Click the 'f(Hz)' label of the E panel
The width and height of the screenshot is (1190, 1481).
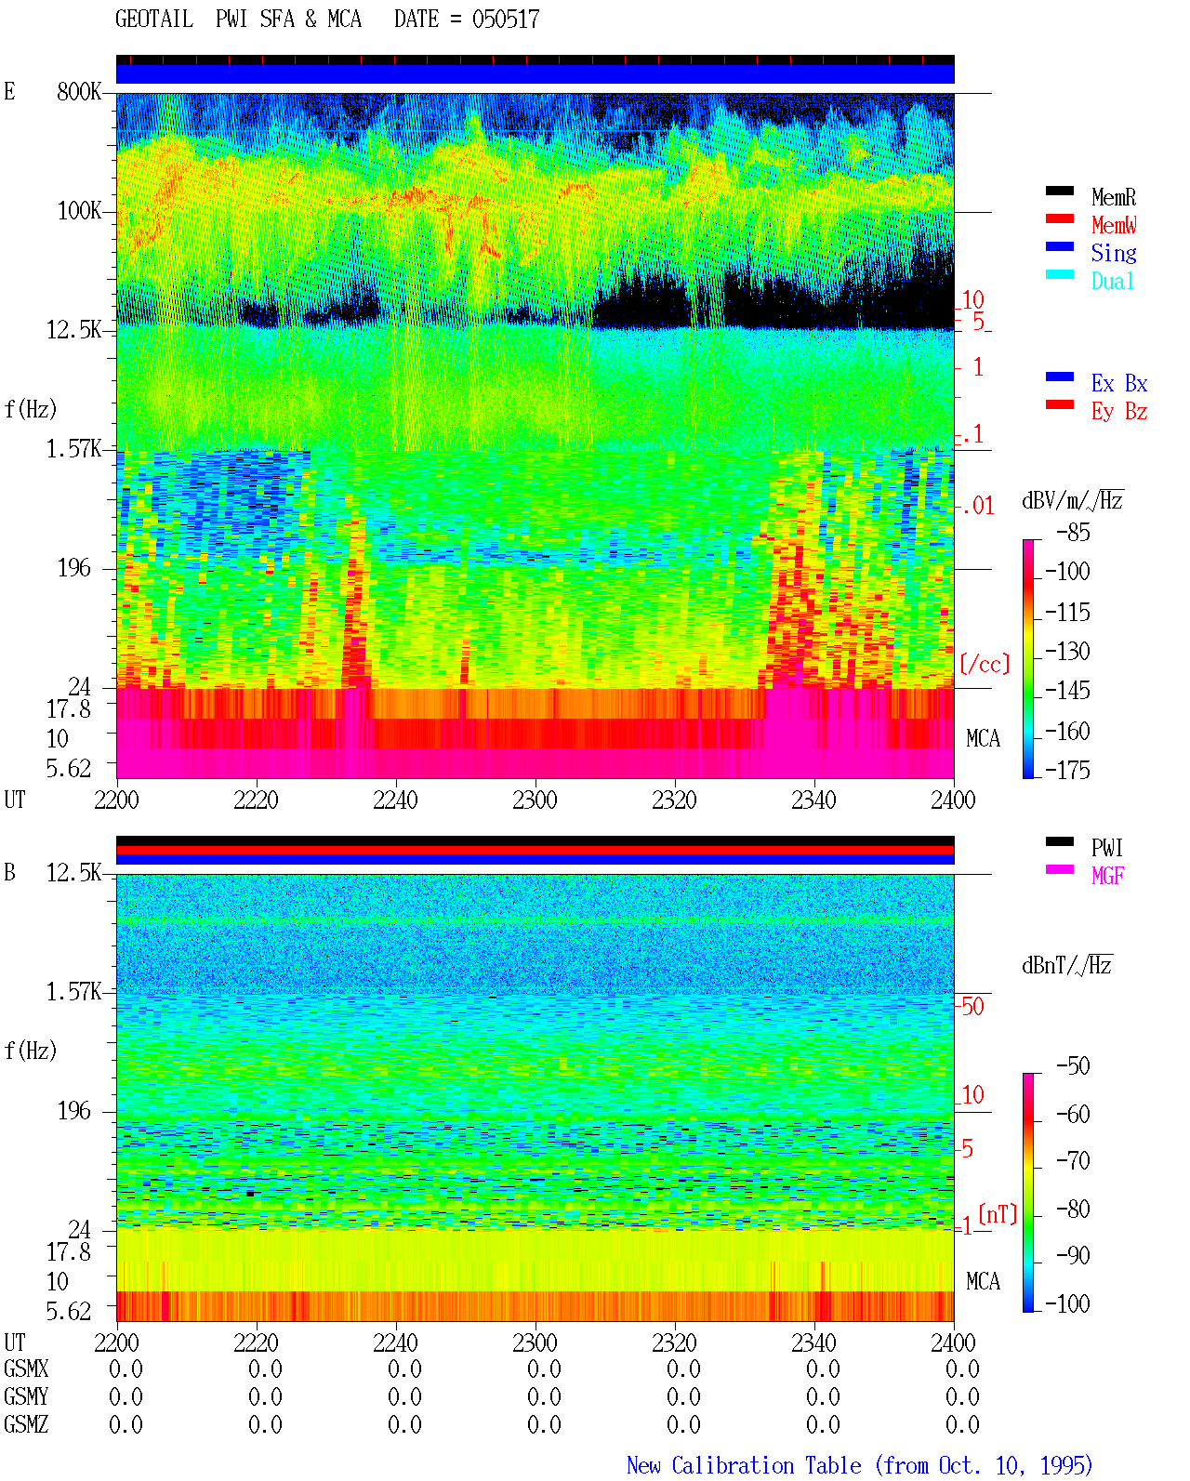[31, 409]
